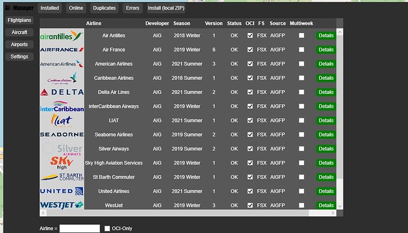Toggle OCI checkbox for Air France
408x233 pixels.
point(250,50)
